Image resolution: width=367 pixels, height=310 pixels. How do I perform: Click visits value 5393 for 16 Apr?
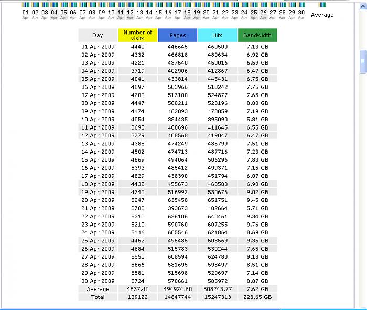pyautogui.click(x=137, y=168)
